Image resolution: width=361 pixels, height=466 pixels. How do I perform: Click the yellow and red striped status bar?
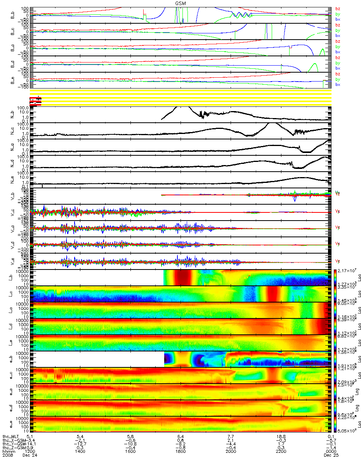(x=181, y=97)
